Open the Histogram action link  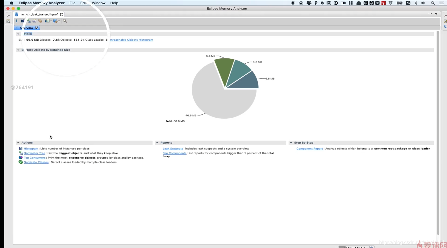(31, 149)
